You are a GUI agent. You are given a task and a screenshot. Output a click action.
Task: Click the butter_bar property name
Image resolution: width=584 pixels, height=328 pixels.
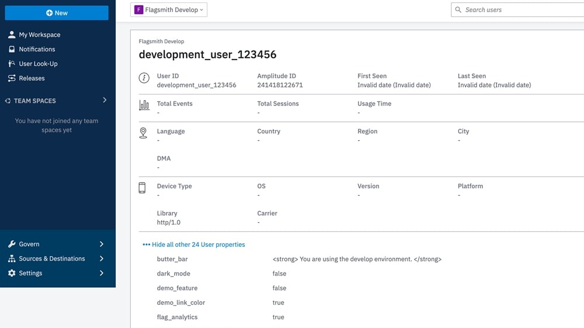pos(172,259)
